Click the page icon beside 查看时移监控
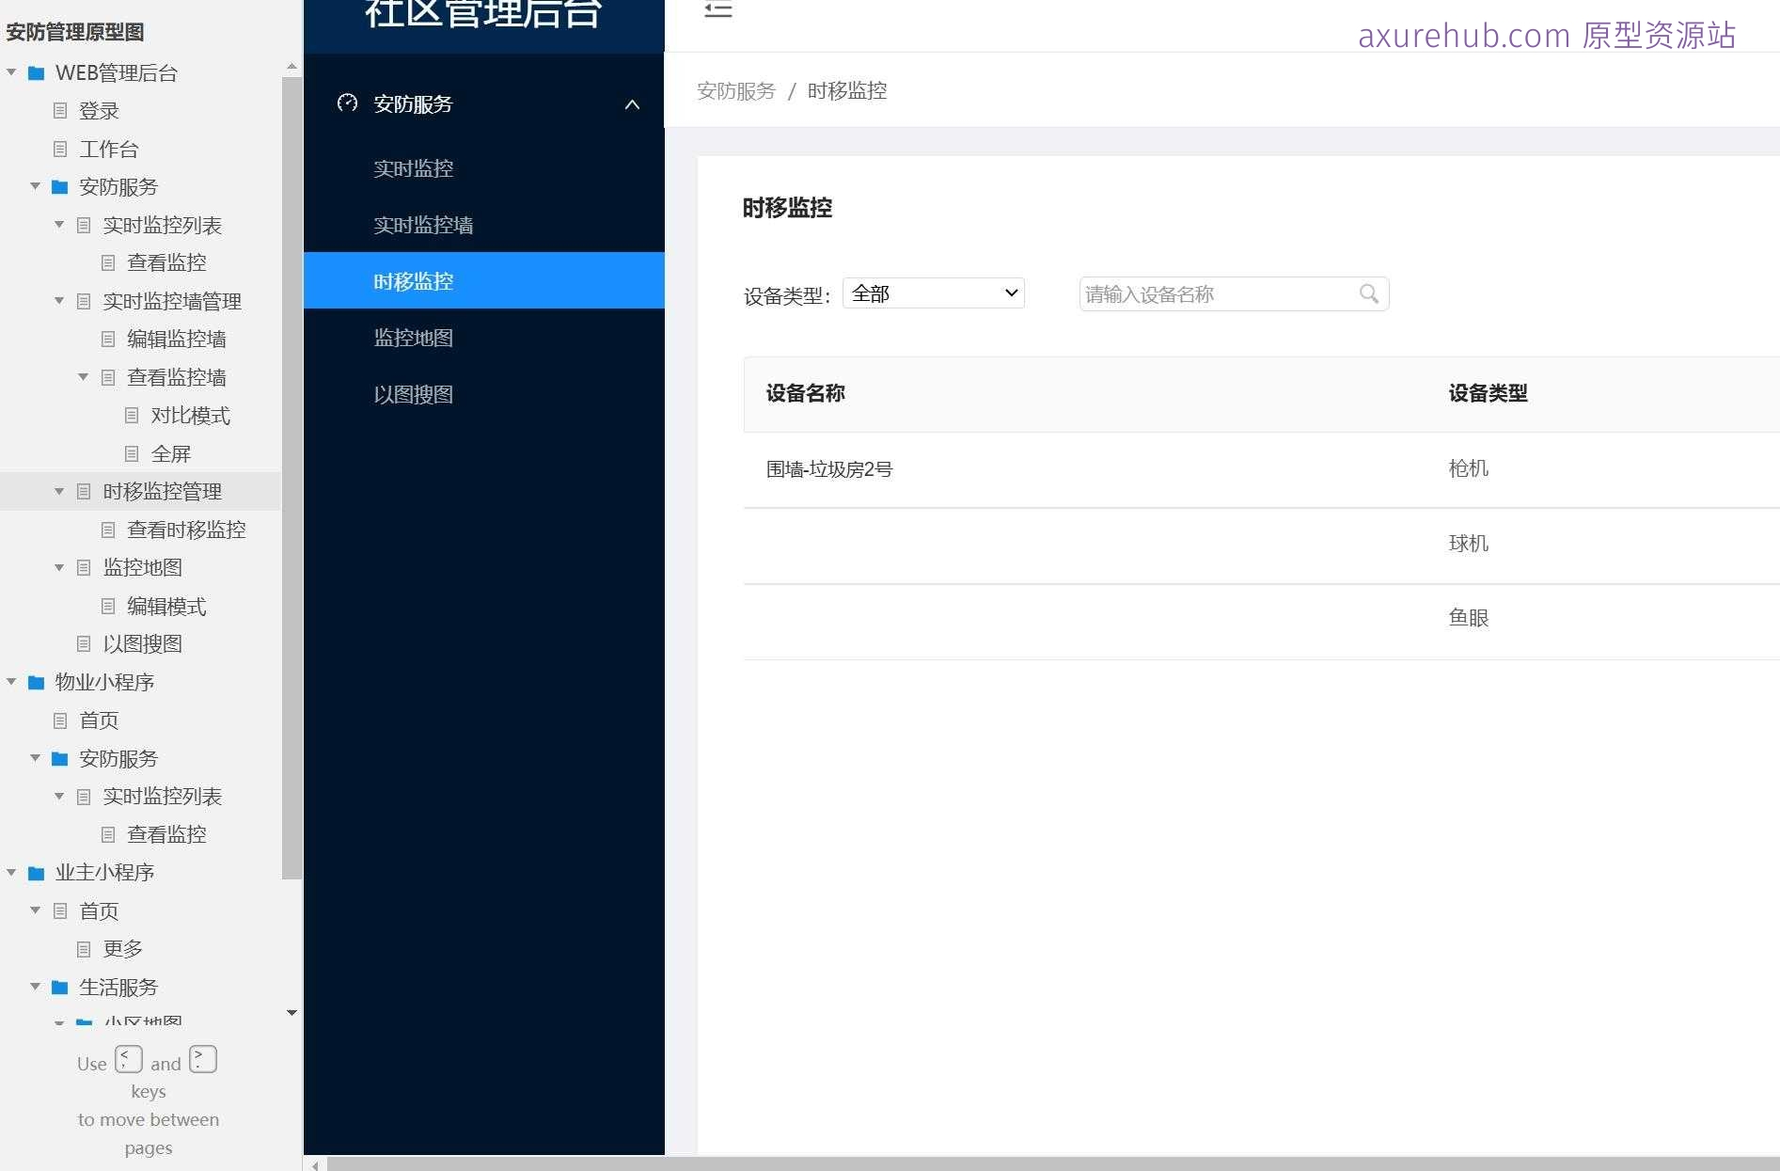Viewport: 1780px width, 1171px height. point(106,530)
